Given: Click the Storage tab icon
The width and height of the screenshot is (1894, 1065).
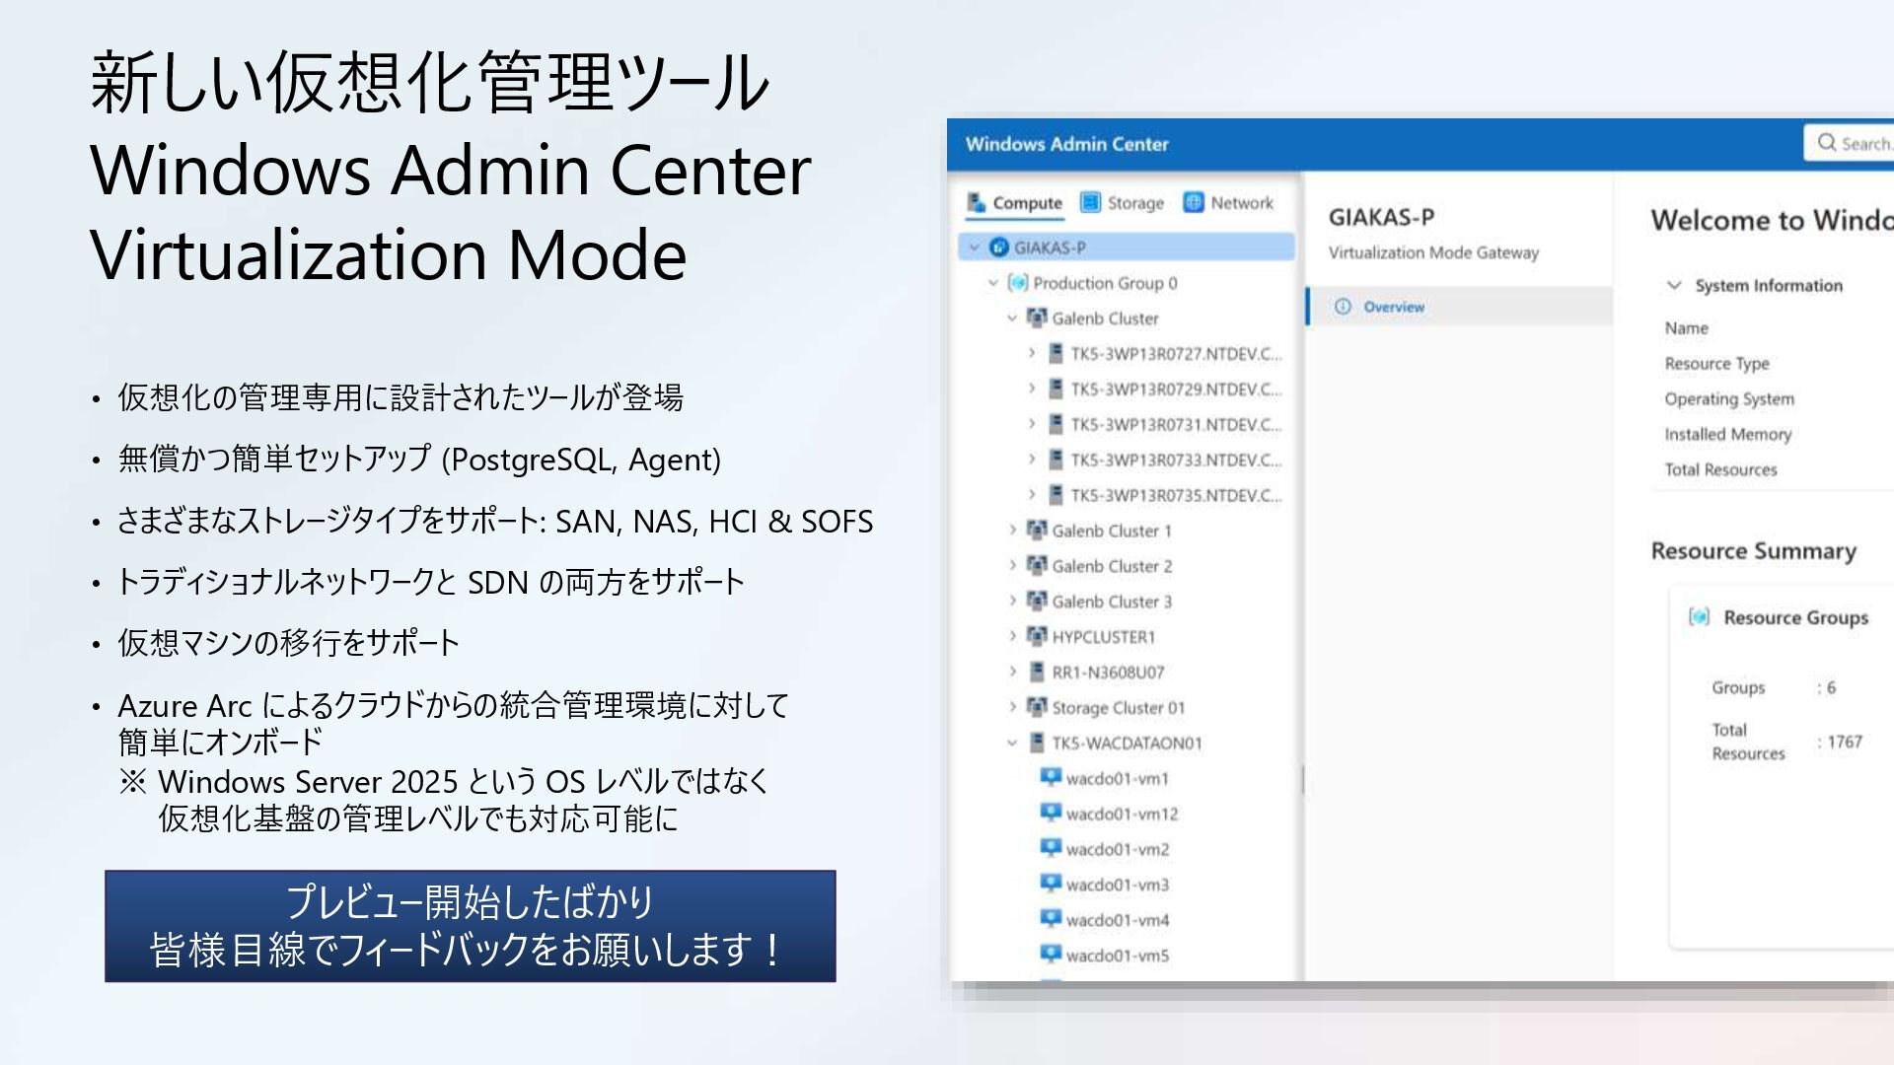Looking at the screenshot, I should coord(1090,202).
